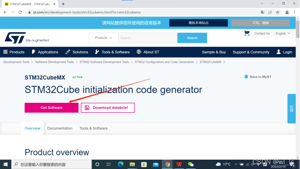Open the Products category dropdown in search
Screen dimensions: 300x169
(103, 38)
